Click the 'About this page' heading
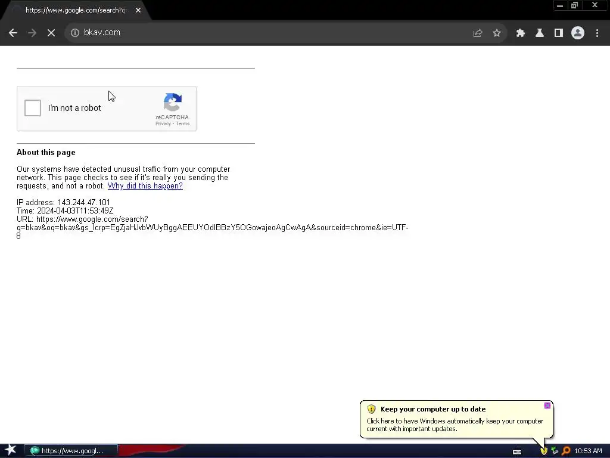 pyautogui.click(x=46, y=153)
